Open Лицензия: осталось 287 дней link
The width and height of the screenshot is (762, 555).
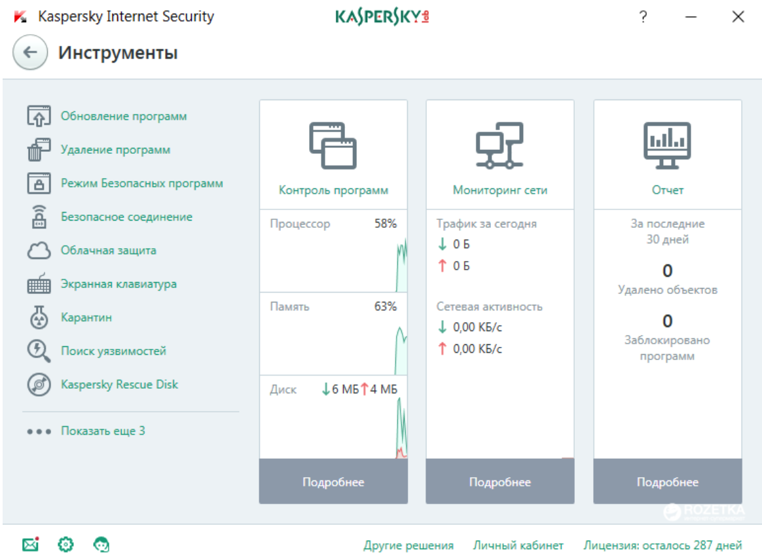(663, 545)
